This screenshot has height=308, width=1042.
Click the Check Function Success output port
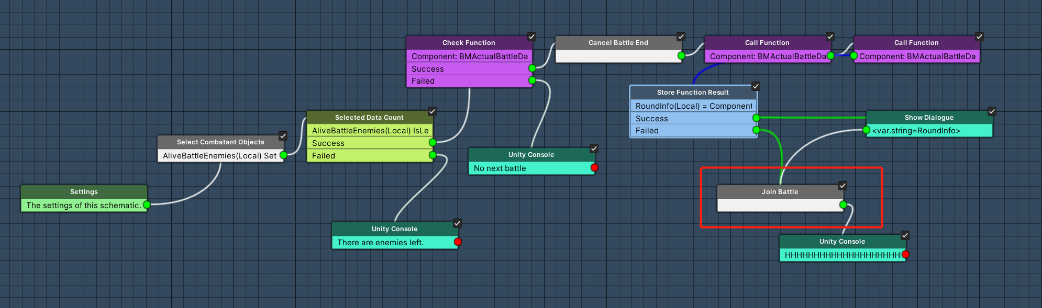tap(532, 69)
